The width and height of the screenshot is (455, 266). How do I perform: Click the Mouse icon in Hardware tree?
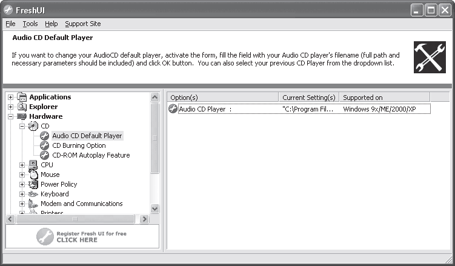[33, 175]
